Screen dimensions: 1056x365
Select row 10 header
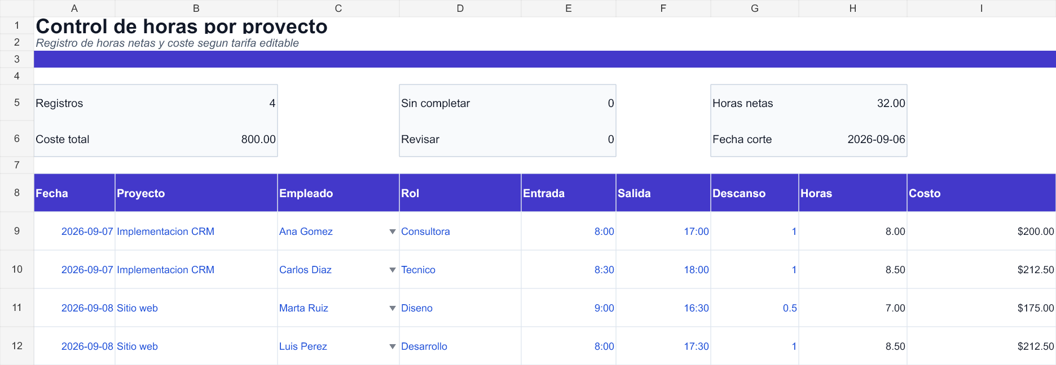pos(17,269)
